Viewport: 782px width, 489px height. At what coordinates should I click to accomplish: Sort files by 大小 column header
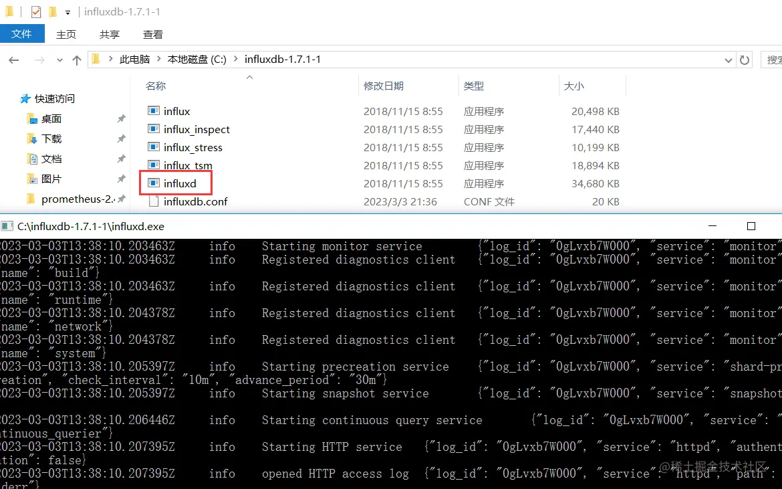pos(574,86)
